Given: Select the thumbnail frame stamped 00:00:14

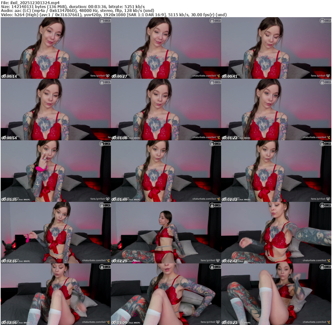Looking at the screenshot, I should click(56, 48).
